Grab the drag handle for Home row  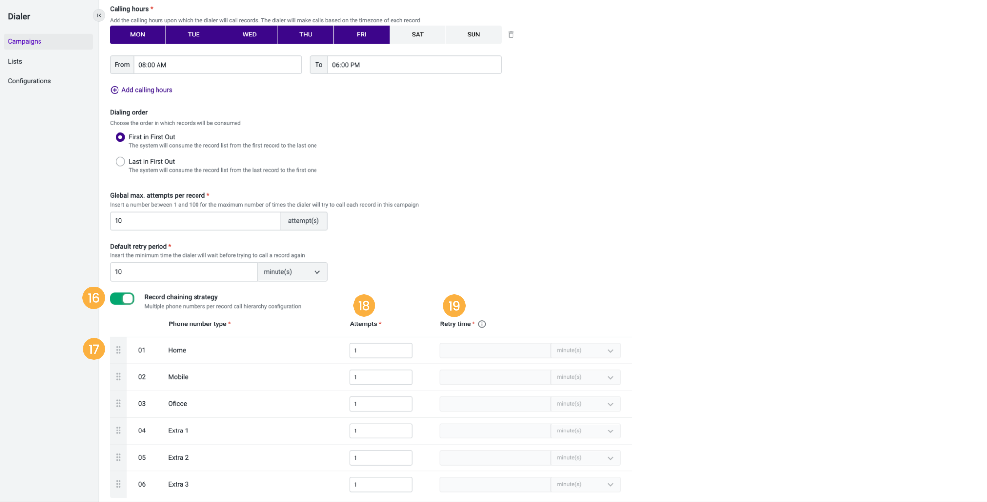coord(118,350)
